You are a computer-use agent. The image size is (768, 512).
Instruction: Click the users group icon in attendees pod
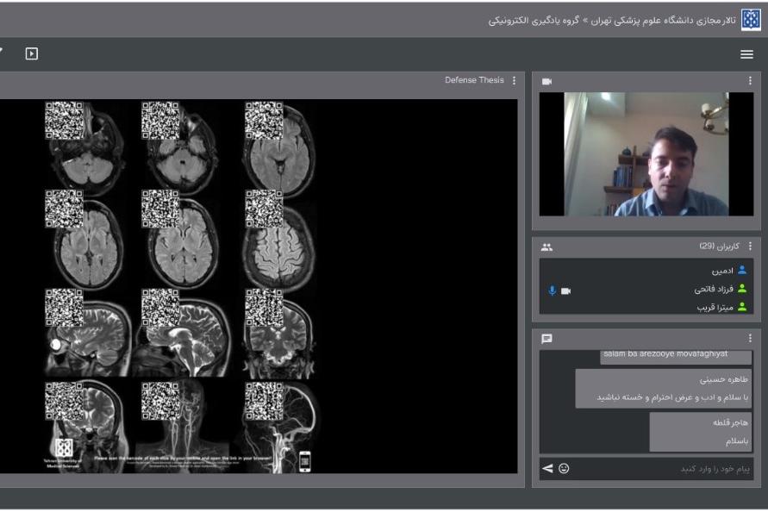(x=546, y=247)
